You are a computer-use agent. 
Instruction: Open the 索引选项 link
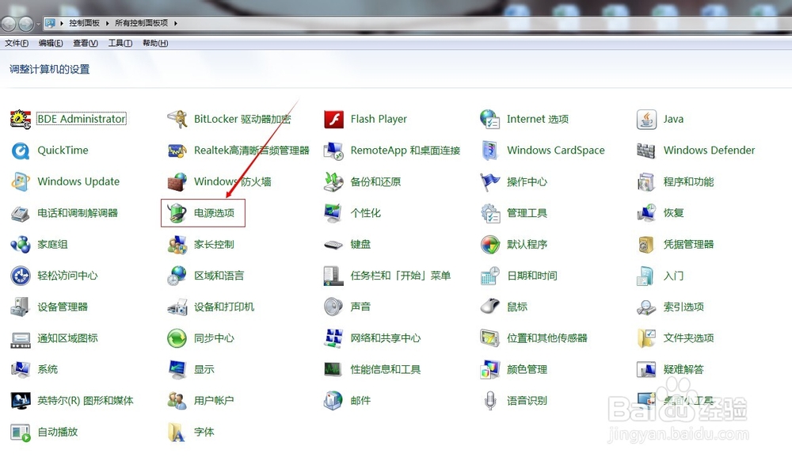pos(684,307)
